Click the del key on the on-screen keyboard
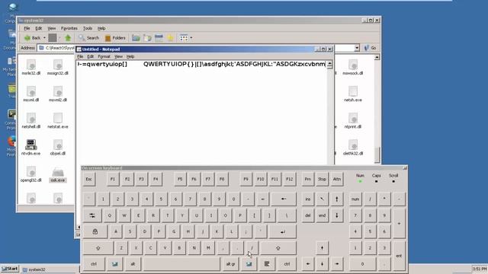This screenshot has height=274, width=488. (x=308, y=215)
